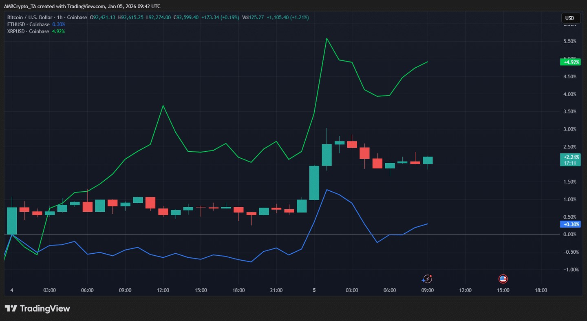Open the 1h interval selector in the legend
This screenshot has height=321, width=587.
(x=60, y=17)
